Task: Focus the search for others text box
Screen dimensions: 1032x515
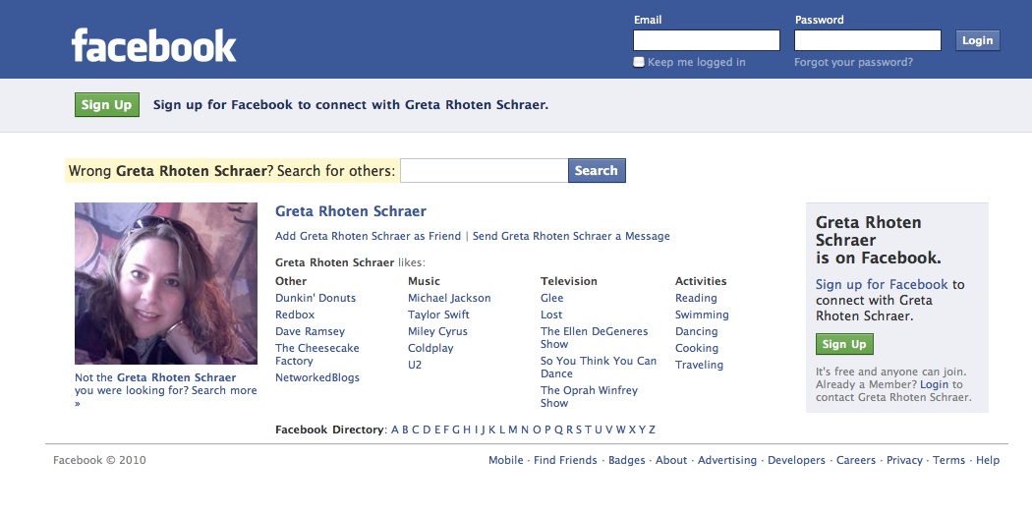Action: (484, 170)
